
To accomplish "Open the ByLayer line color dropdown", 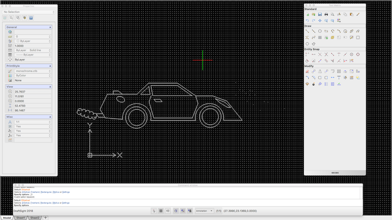I will click(32, 41).
